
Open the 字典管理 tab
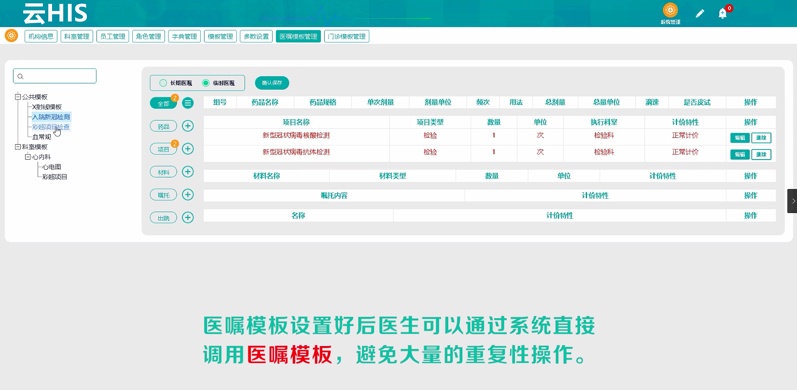point(184,36)
